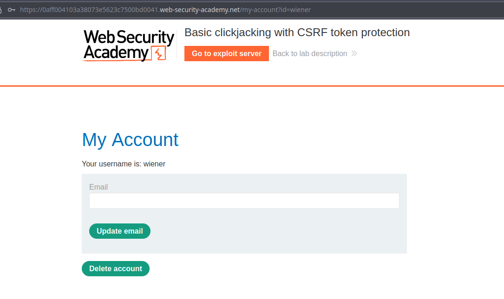
Task: Click the Email field label
Action: point(98,187)
